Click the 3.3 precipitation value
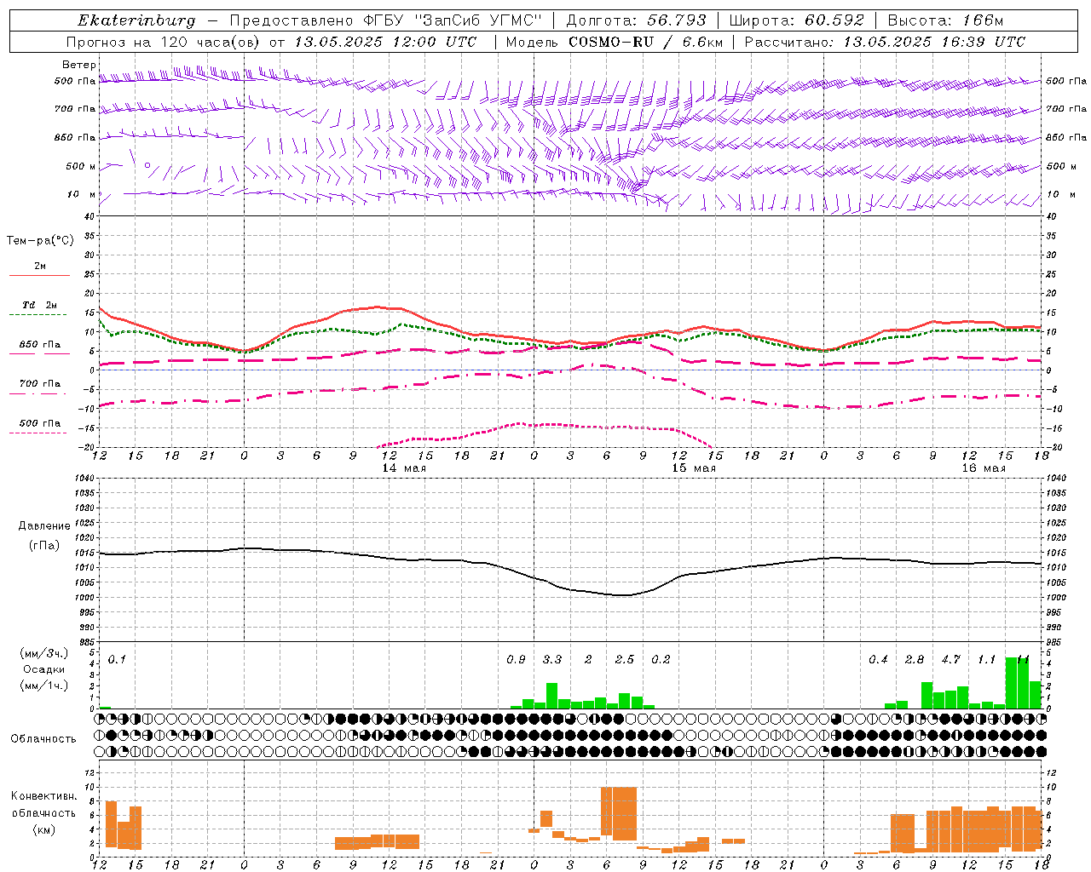 552,660
